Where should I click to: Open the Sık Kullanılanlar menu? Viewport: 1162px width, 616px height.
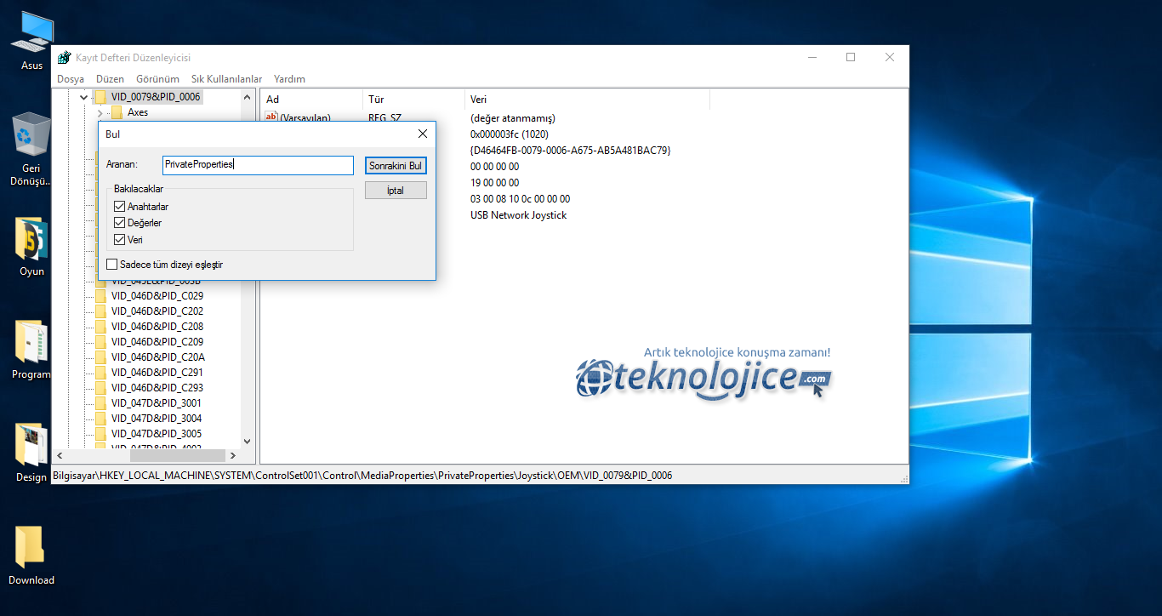[x=226, y=78]
